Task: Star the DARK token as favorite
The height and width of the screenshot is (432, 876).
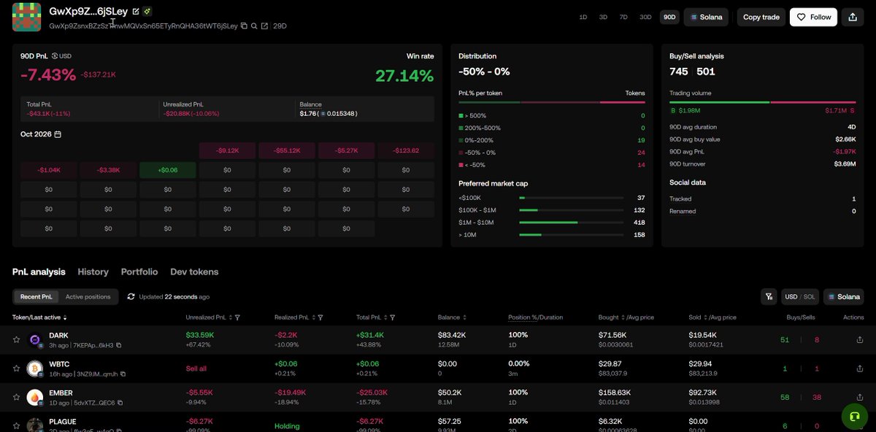Action: pyautogui.click(x=16, y=339)
